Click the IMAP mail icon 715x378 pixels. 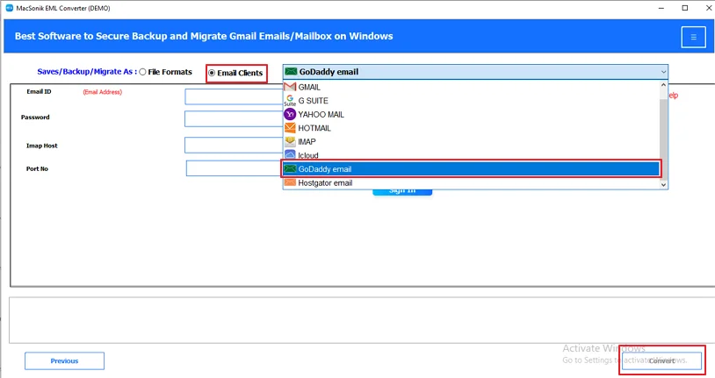coord(290,141)
